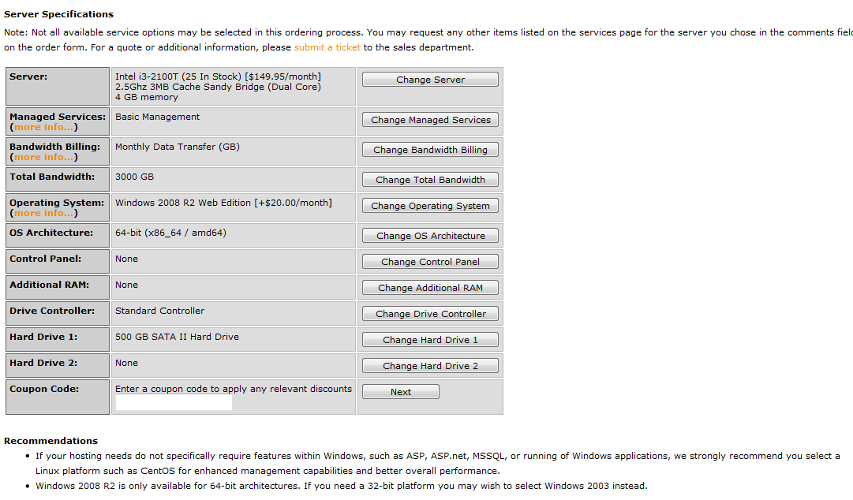Click Change Hard Drive 2 button
The image size is (853, 500).
430,366
